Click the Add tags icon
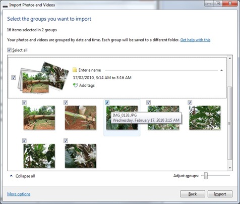Viewport: 240px width, 204px height. click(x=75, y=85)
